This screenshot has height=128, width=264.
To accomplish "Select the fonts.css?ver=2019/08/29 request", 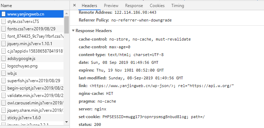I will (32, 29).
